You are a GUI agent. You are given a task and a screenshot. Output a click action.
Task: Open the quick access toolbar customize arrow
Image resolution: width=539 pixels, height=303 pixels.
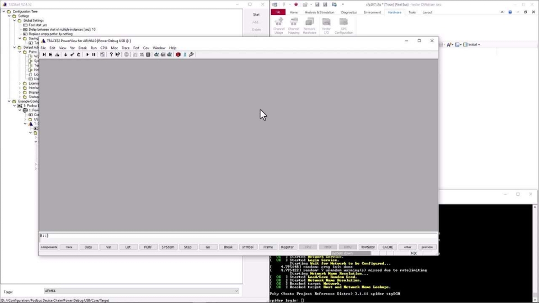(342, 4)
